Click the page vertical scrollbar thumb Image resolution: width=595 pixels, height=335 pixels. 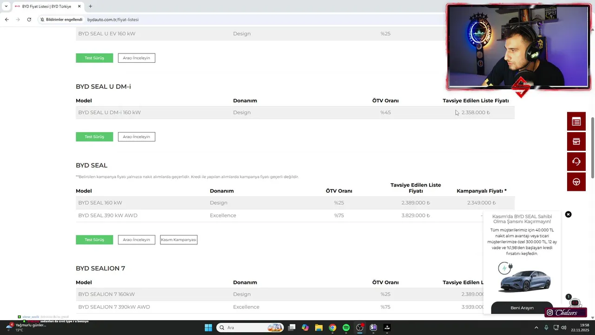[593, 148]
